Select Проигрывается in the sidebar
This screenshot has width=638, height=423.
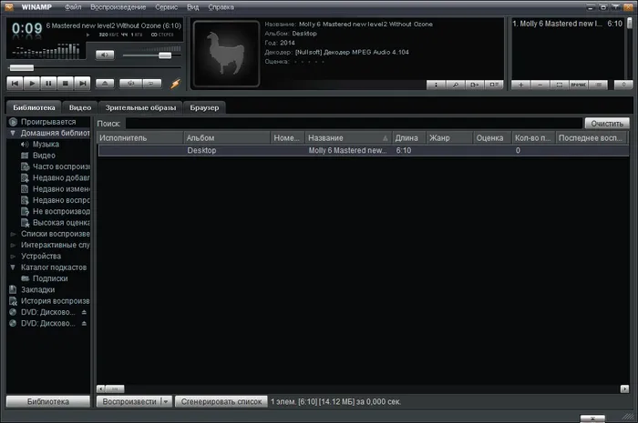coord(48,122)
